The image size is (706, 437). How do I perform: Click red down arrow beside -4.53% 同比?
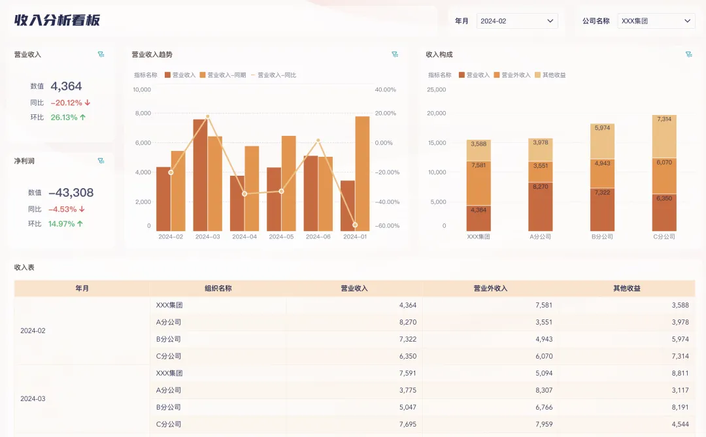(x=82, y=210)
